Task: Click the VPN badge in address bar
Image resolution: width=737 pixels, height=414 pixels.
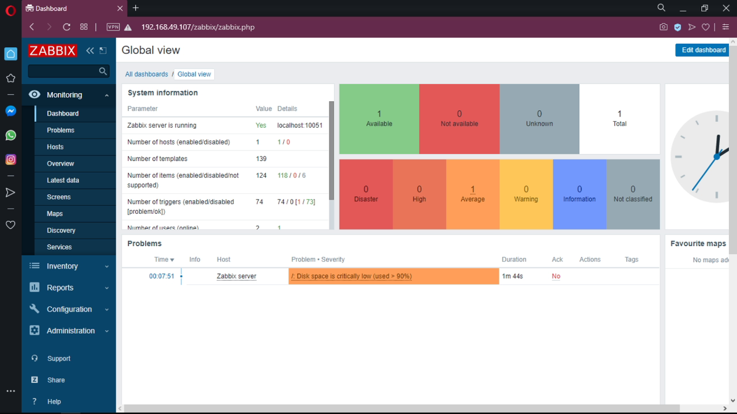Action: pyautogui.click(x=113, y=27)
